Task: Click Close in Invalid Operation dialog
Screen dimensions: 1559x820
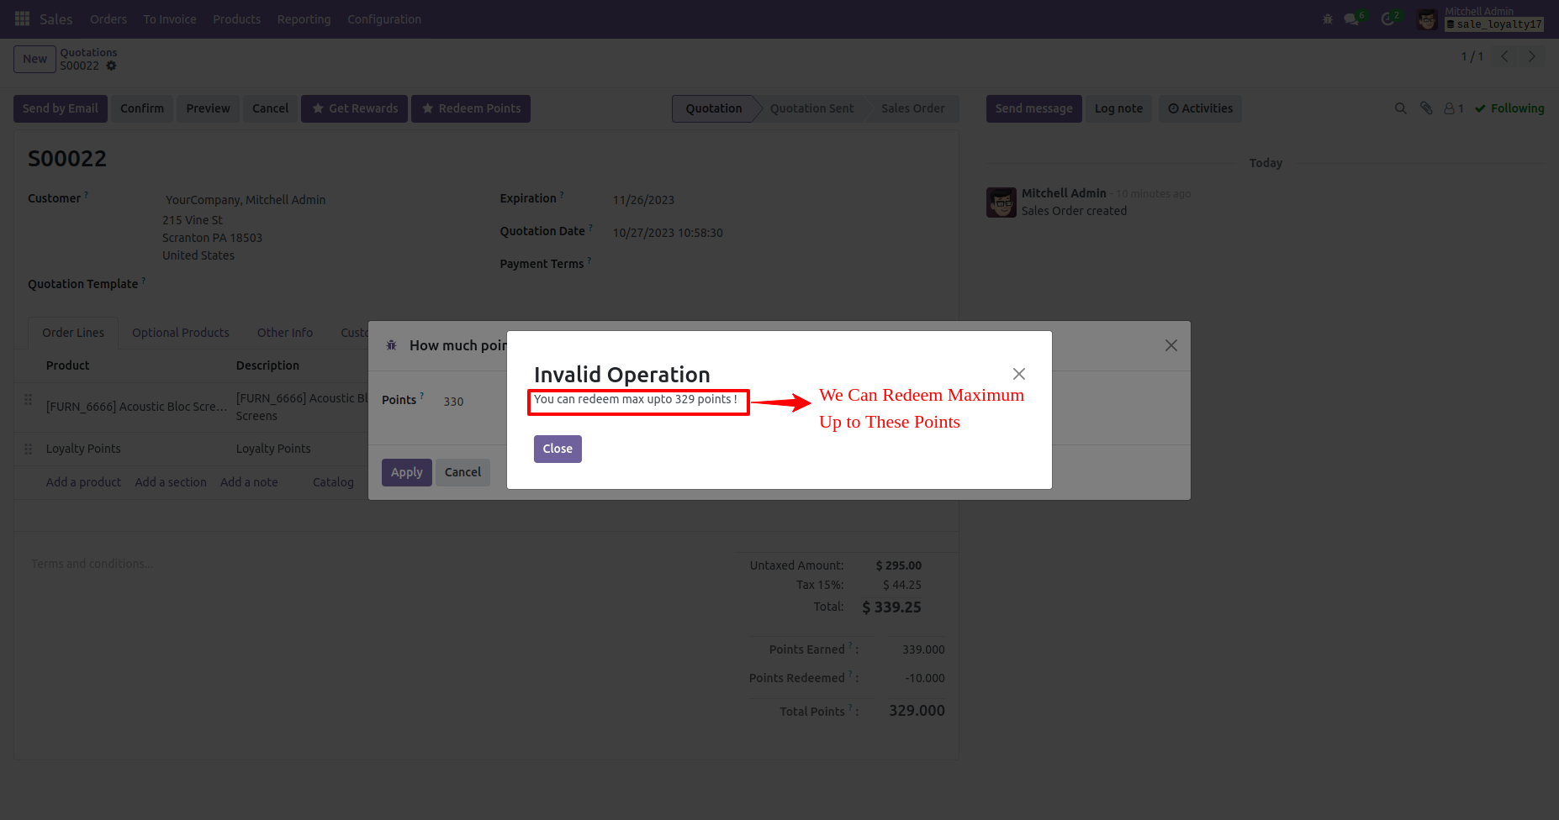Action: 558,449
